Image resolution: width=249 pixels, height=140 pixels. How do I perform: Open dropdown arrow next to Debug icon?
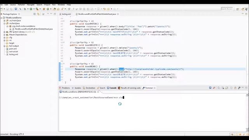pos(28,9)
